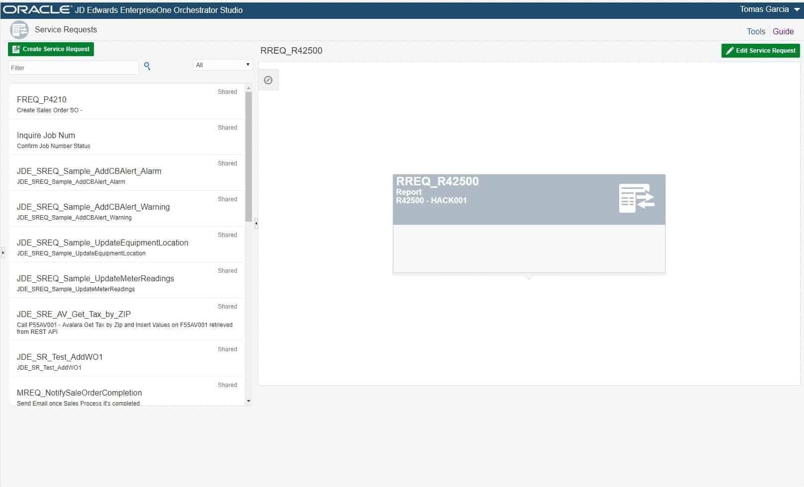Click the report icon in RREQ_R42500 card
804x487 pixels.
pyautogui.click(x=637, y=198)
